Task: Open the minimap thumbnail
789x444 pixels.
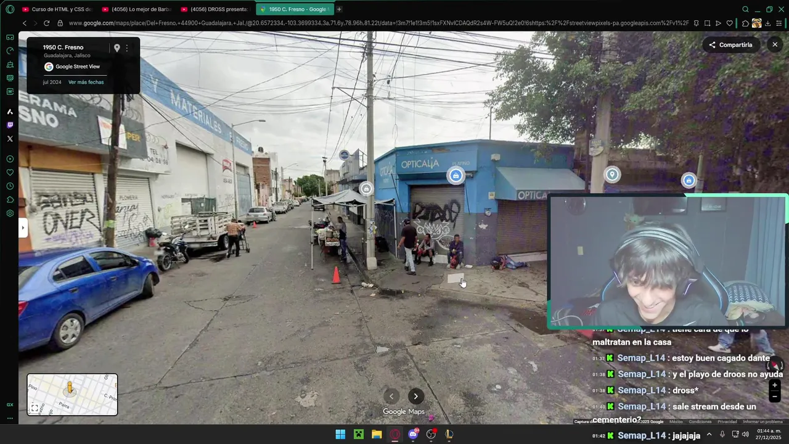Action: tap(72, 395)
